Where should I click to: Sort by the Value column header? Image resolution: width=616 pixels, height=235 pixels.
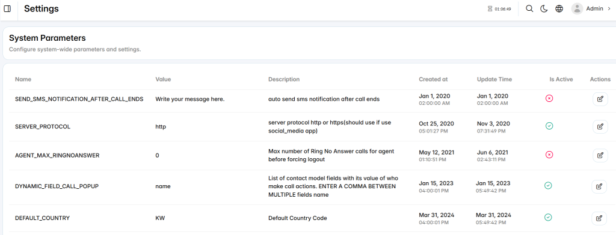(163, 79)
